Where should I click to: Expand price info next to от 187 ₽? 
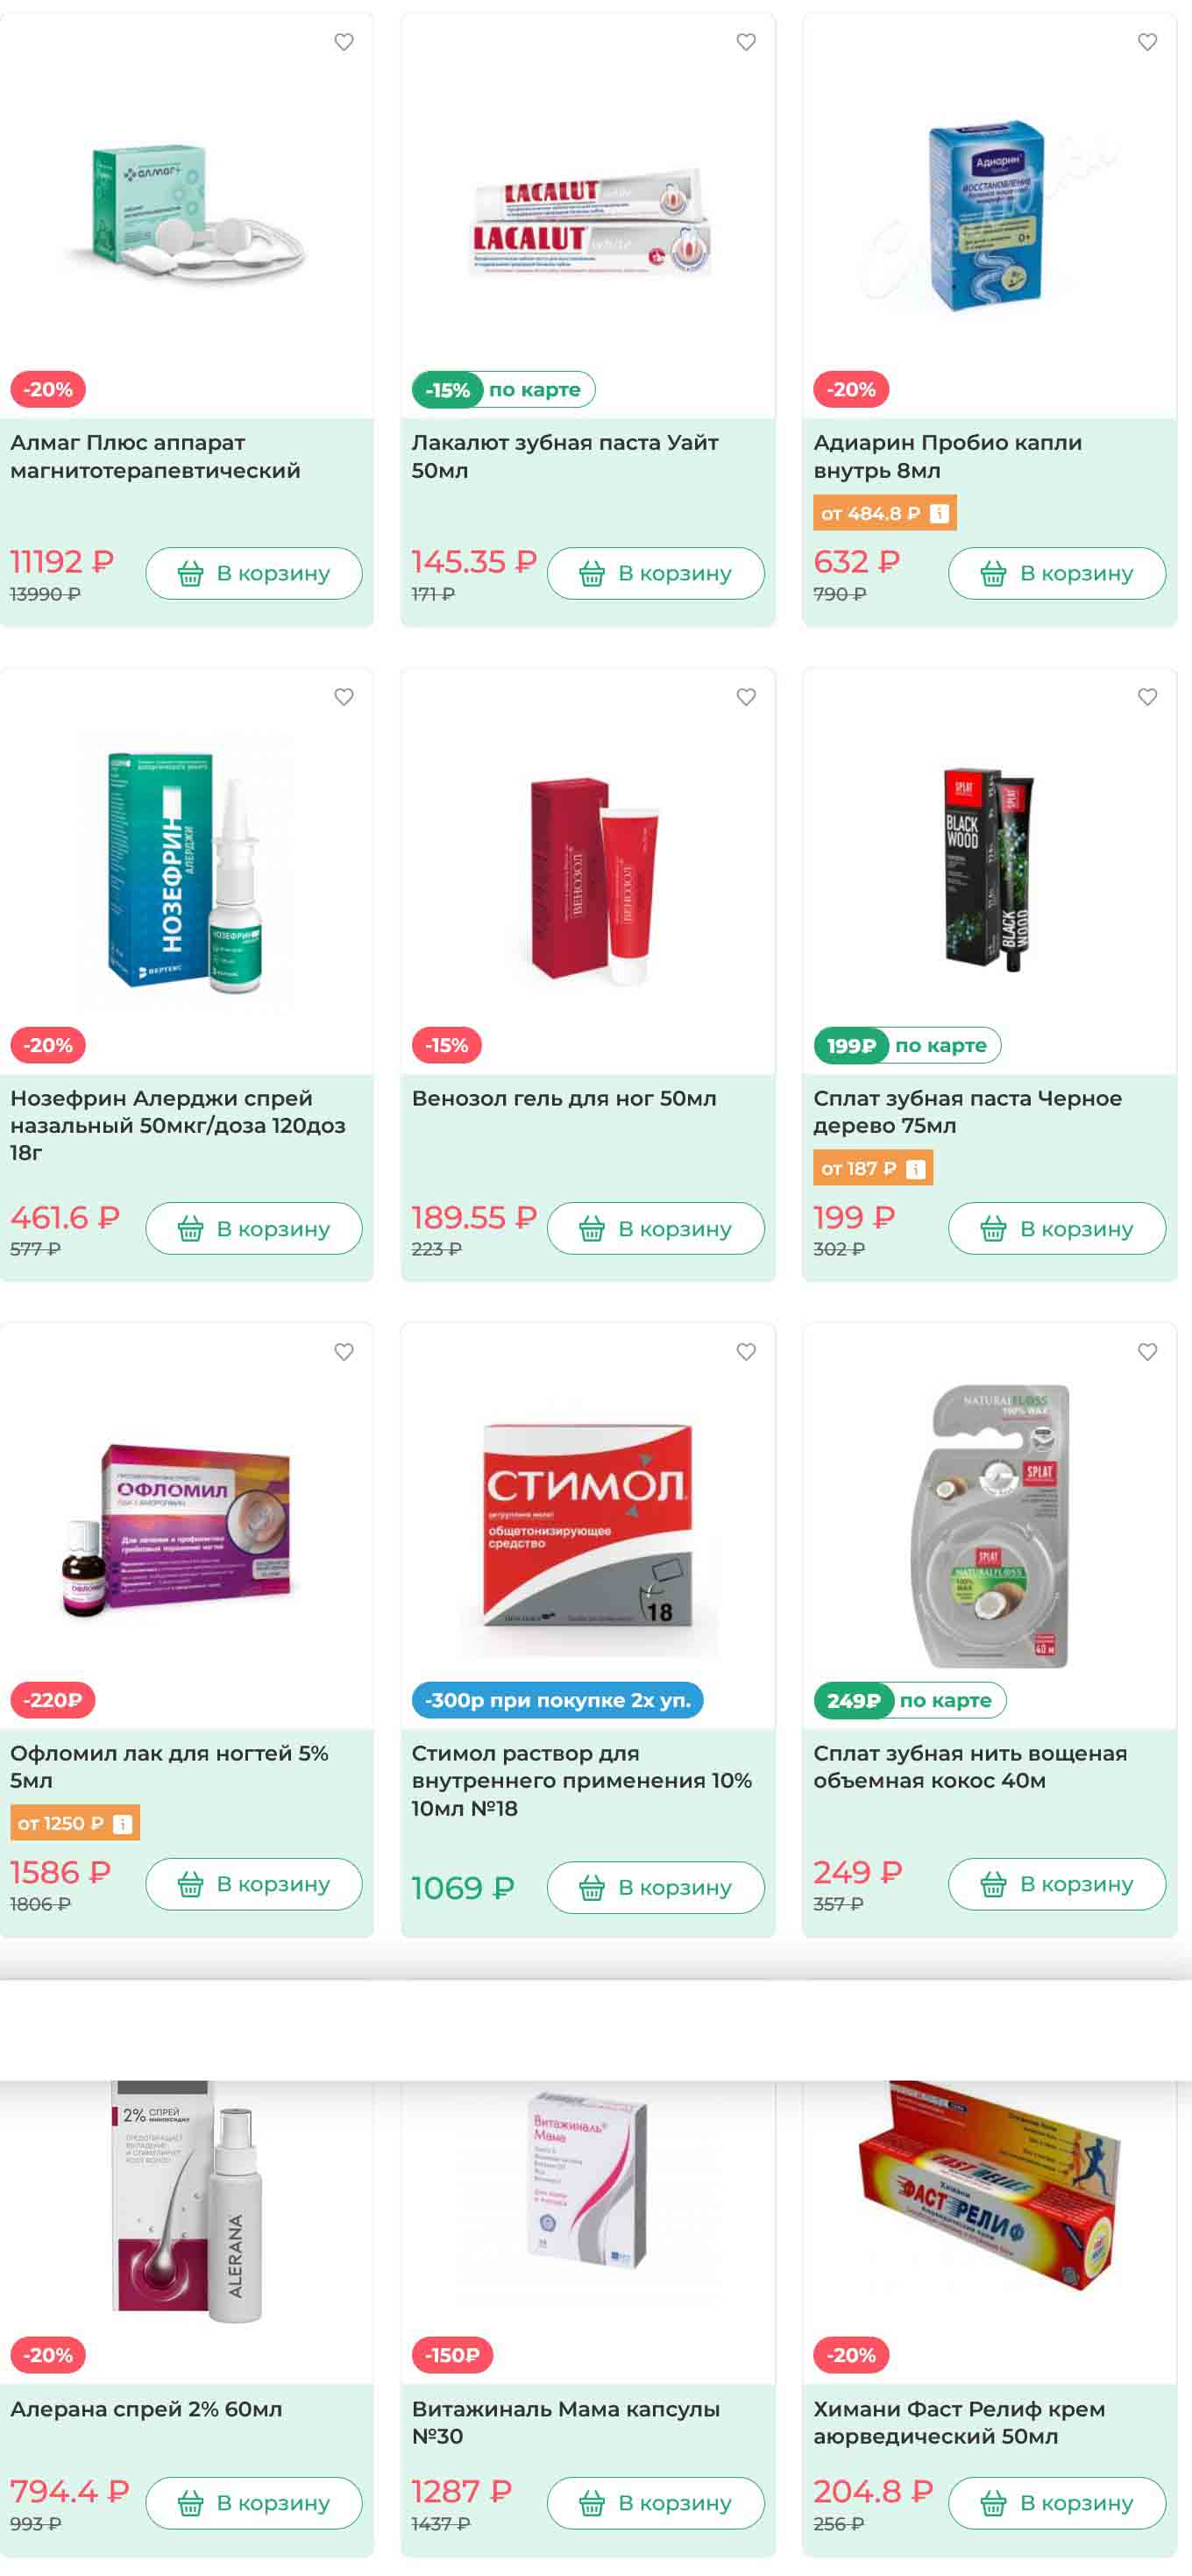coord(915,1169)
